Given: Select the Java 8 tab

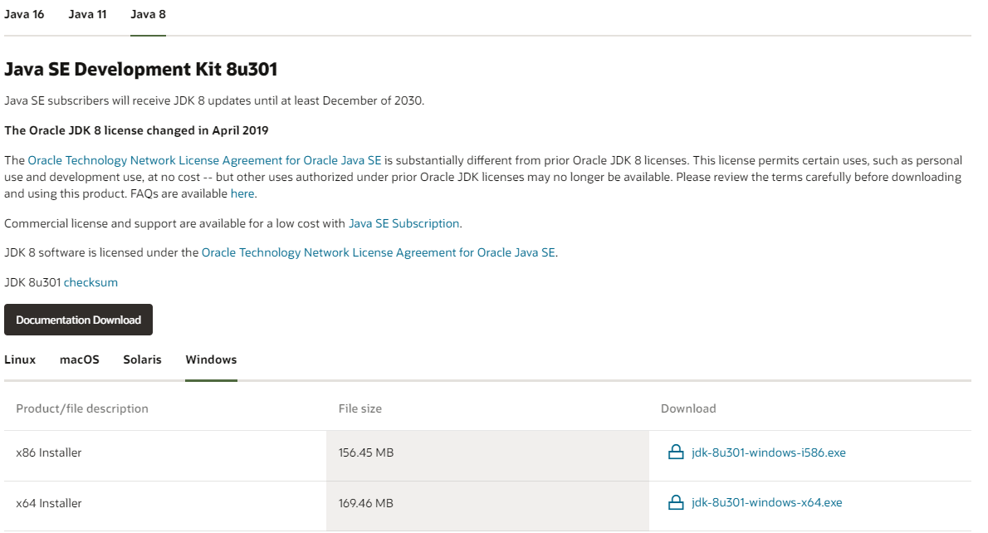Looking at the screenshot, I should (x=149, y=15).
